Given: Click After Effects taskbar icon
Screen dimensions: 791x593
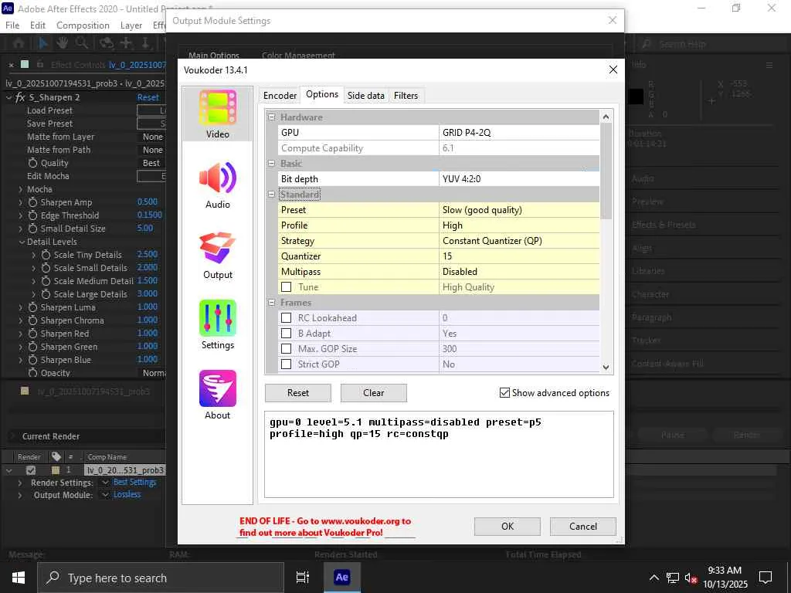Looking at the screenshot, I should point(342,578).
